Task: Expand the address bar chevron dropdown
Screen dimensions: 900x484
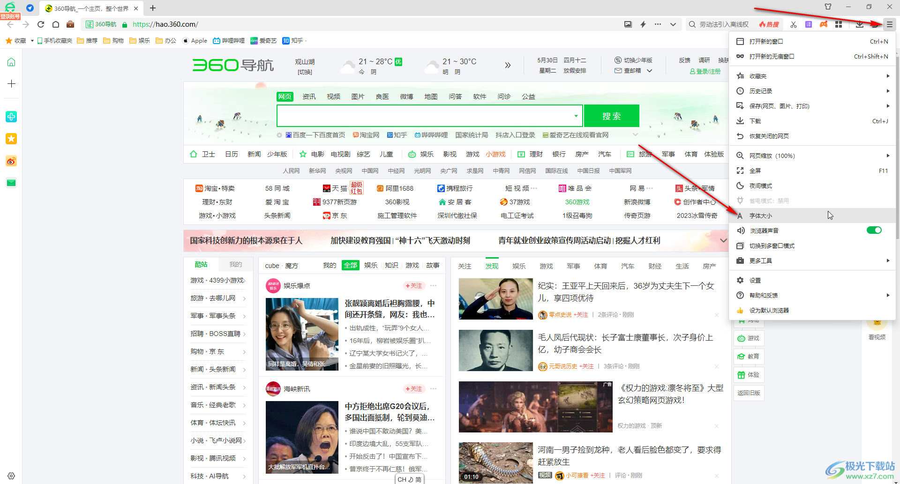Action: click(x=673, y=24)
